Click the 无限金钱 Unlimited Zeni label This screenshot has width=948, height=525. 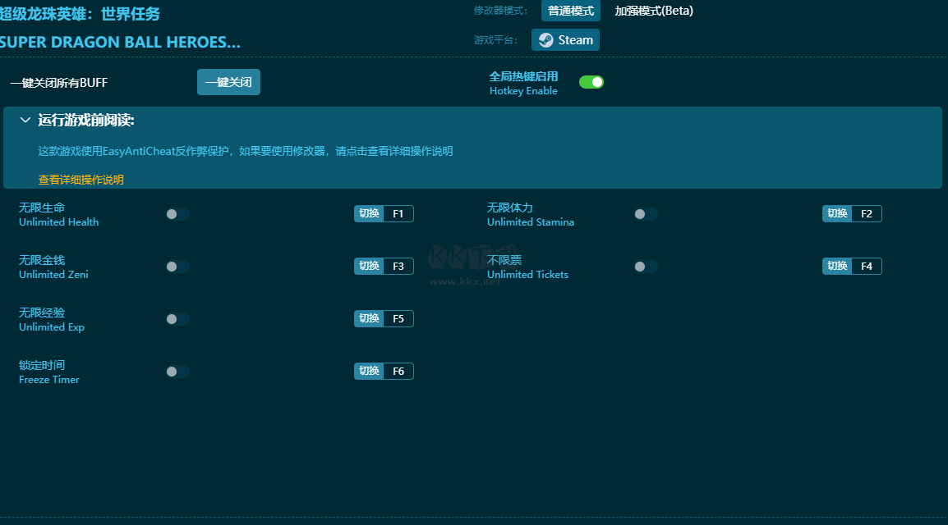pyautogui.click(x=53, y=267)
